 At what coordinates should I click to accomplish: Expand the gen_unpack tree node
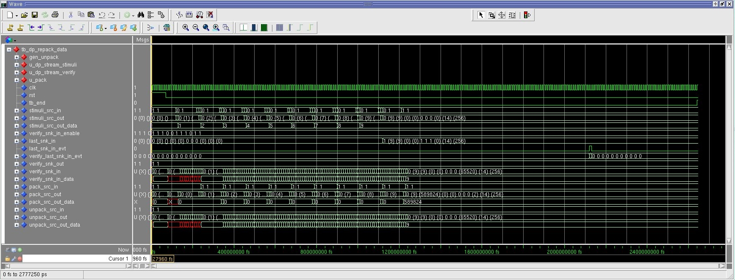tap(17, 57)
